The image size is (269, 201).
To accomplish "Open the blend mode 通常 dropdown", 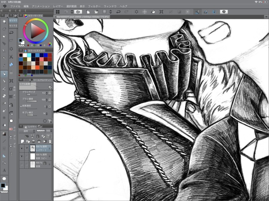I will tap(27, 131).
